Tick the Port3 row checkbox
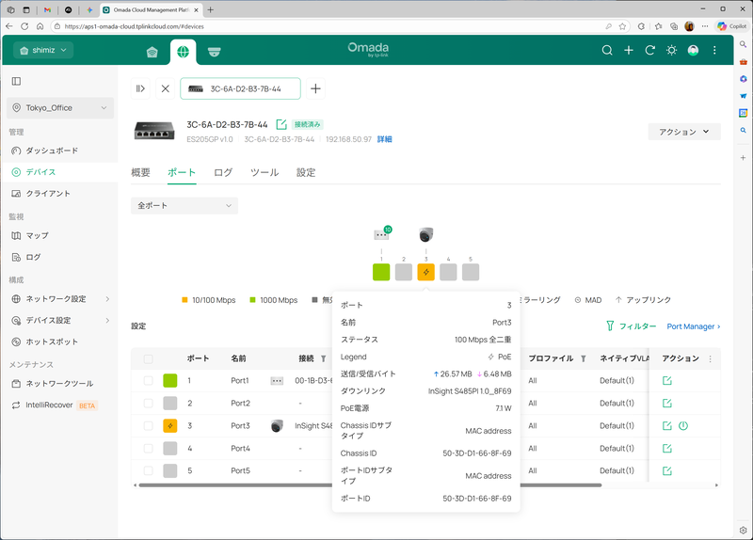Image resolution: width=753 pixels, height=540 pixels. (x=149, y=426)
